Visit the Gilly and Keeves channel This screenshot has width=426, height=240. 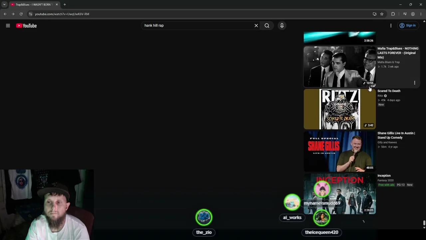coord(387,143)
